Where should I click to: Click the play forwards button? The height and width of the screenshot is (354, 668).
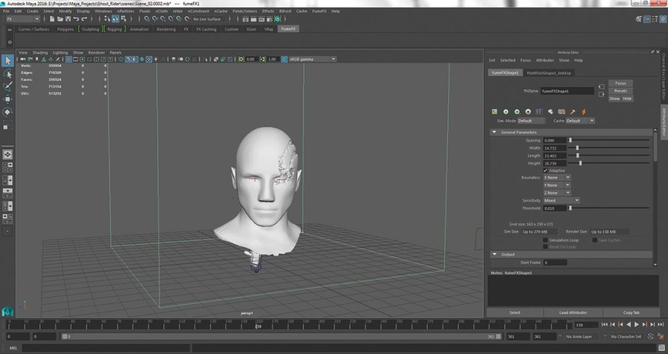[x=637, y=325]
